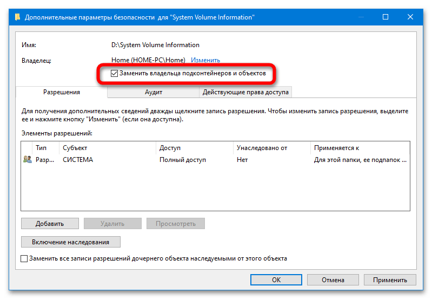Click the Нет inherited-from cell
Viewport: 432px width, 299px height.
pos(242,160)
